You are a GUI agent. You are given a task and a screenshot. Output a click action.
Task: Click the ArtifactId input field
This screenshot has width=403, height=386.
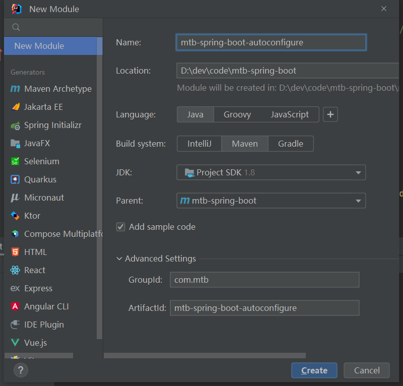[264, 308]
